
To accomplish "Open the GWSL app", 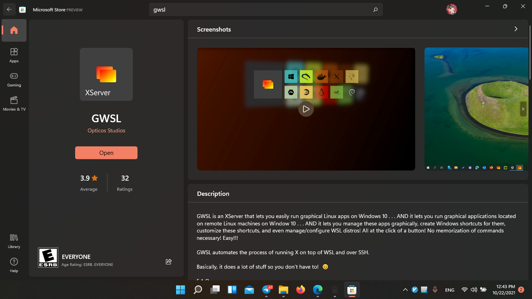I will point(106,153).
